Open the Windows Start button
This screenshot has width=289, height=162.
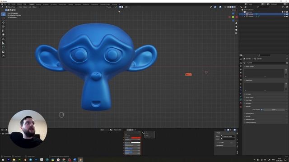[3, 160]
